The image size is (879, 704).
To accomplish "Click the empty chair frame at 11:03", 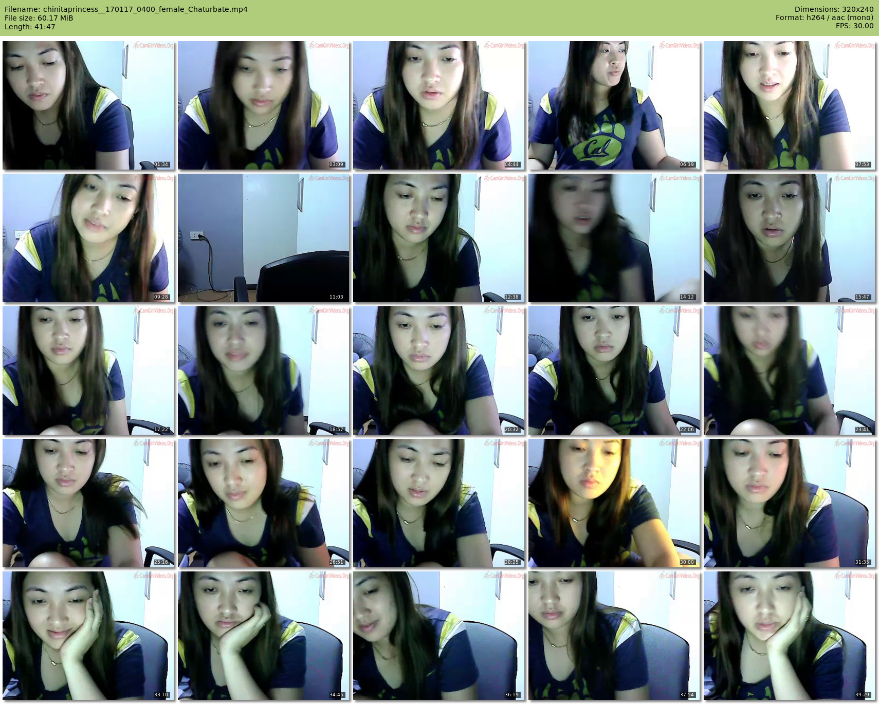I will (x=264, y=238).
